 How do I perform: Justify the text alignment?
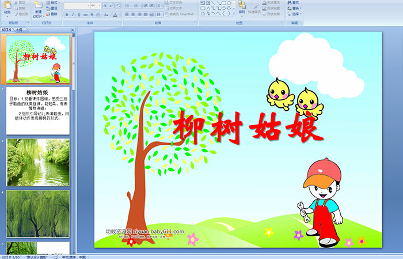pos(146,14)
